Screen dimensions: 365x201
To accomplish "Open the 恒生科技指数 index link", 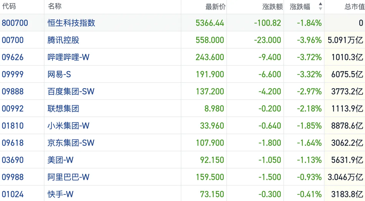I will tap(71, 23).
